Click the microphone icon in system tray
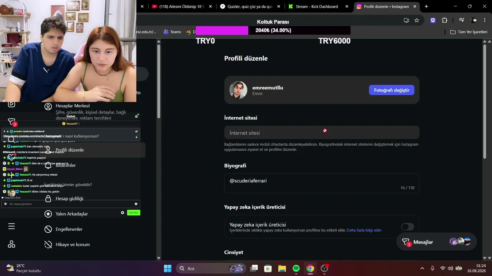The width and height of the screenshot is (492, 276). click(x=432, y=268)
